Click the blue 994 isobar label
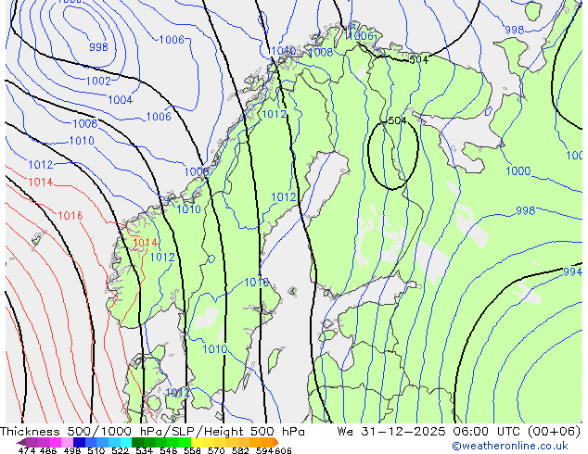Screen dimensions: 588x454 pyautogui.click(x=572, y=271)
